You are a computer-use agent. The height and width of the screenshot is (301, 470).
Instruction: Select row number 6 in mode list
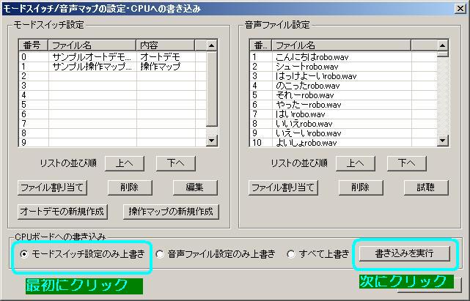point(113,114)
